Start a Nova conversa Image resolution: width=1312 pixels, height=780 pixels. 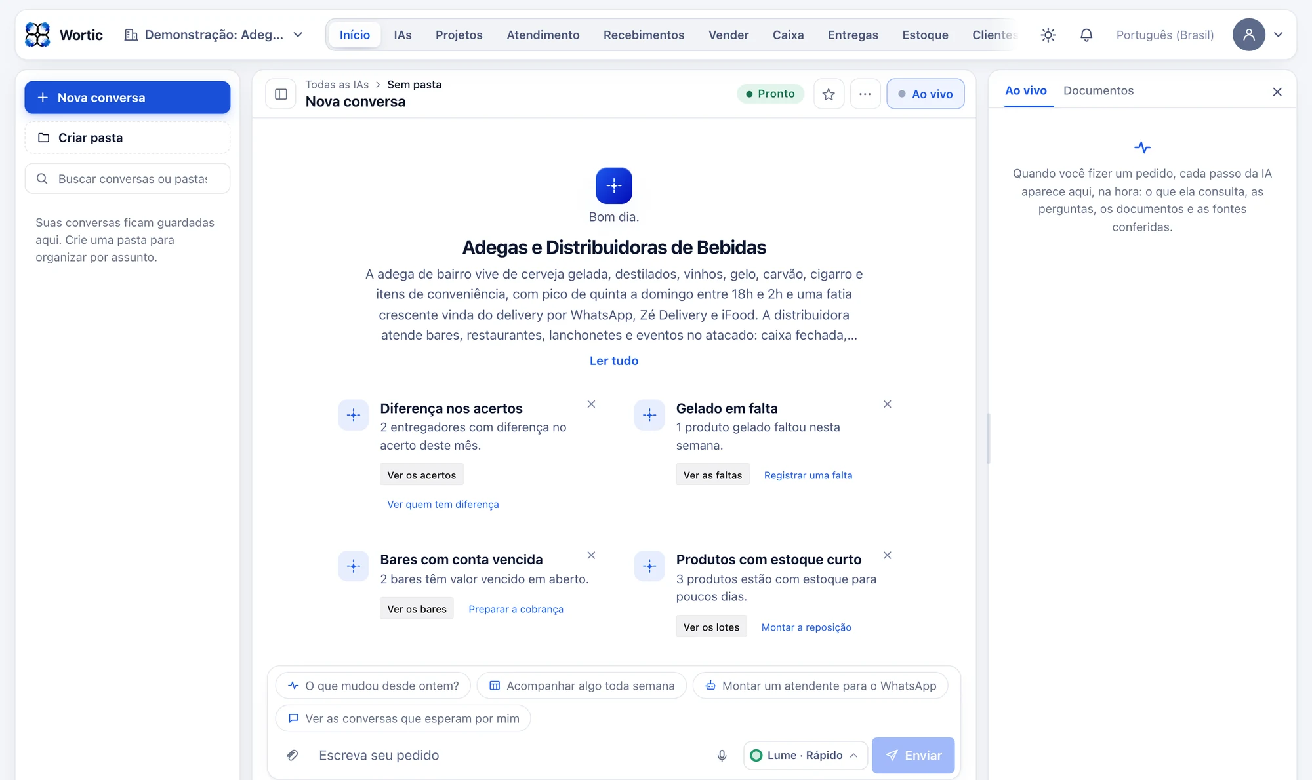(x=127, y=98)
